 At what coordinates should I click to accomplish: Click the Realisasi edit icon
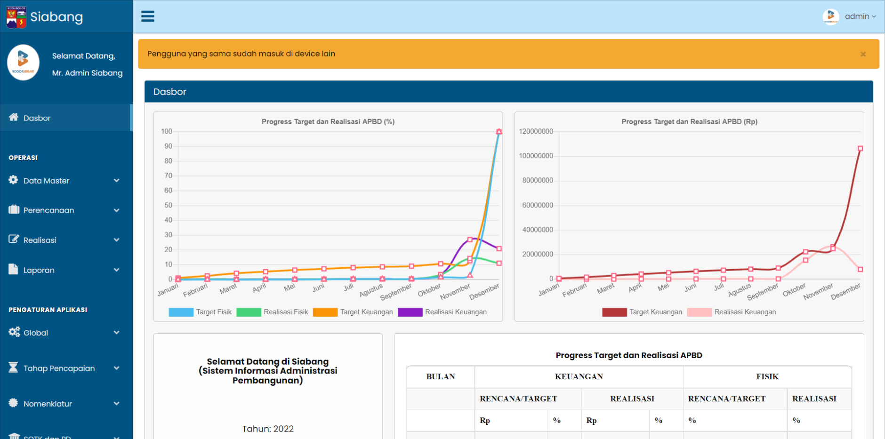(14, 239)
